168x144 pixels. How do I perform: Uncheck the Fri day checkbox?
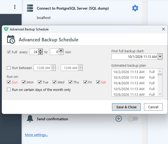[x=85, y=82]
